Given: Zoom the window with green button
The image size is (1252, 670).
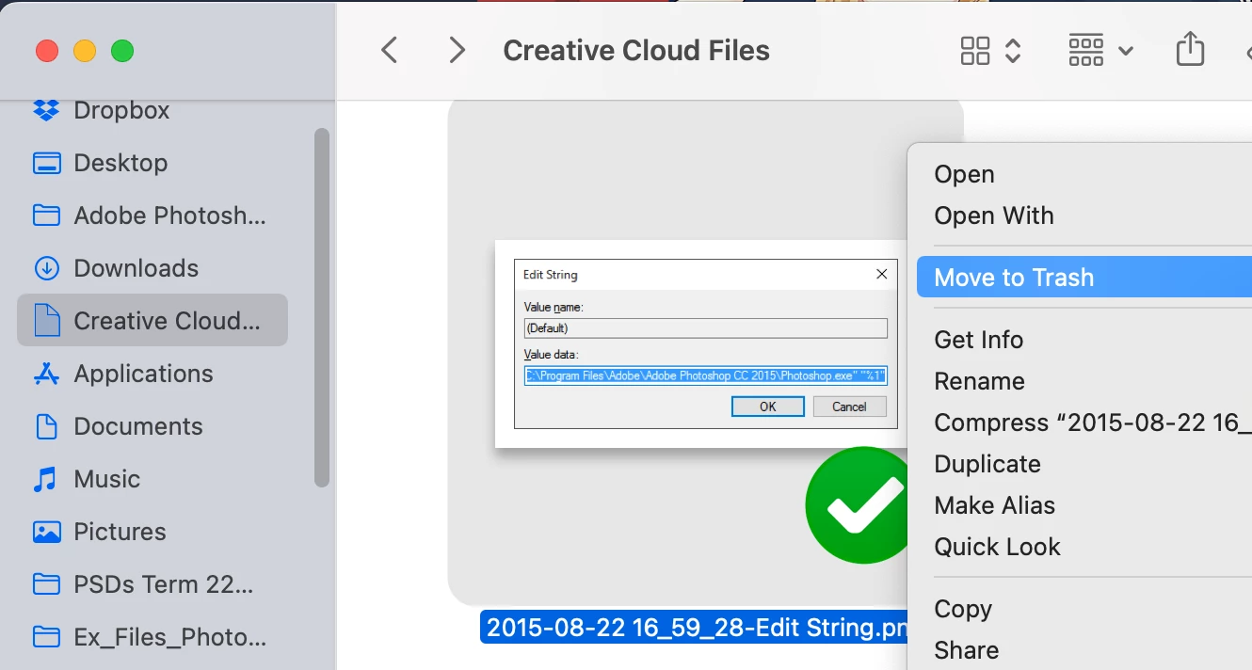Looking at the screenshot, I should click(x=122, y=51).
